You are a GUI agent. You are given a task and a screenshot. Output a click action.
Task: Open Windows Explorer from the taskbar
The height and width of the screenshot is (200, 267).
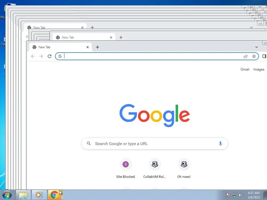[23, 195]
